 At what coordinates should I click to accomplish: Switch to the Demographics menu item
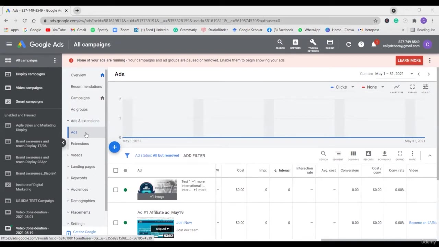coord(83,201)
